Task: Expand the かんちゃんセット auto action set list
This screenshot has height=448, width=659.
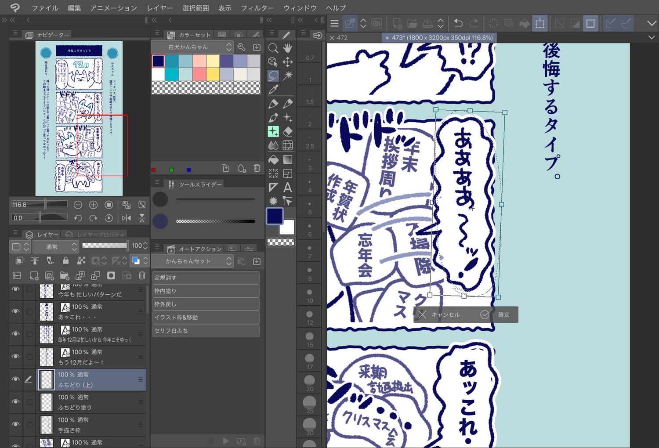Action: pos(192,261)
